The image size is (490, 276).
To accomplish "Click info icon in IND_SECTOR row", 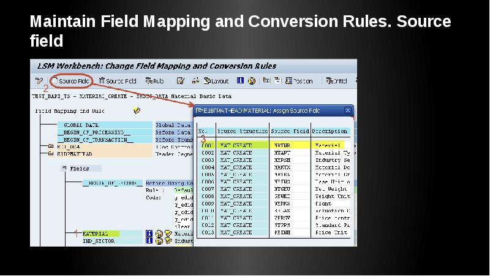I will click(x=149, y=240).
